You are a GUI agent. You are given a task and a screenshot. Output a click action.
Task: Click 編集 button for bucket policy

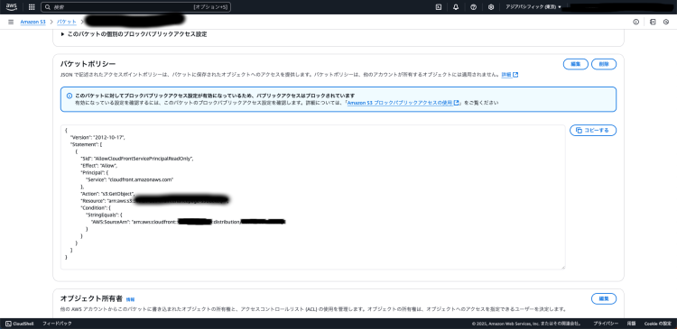[576, 64]
